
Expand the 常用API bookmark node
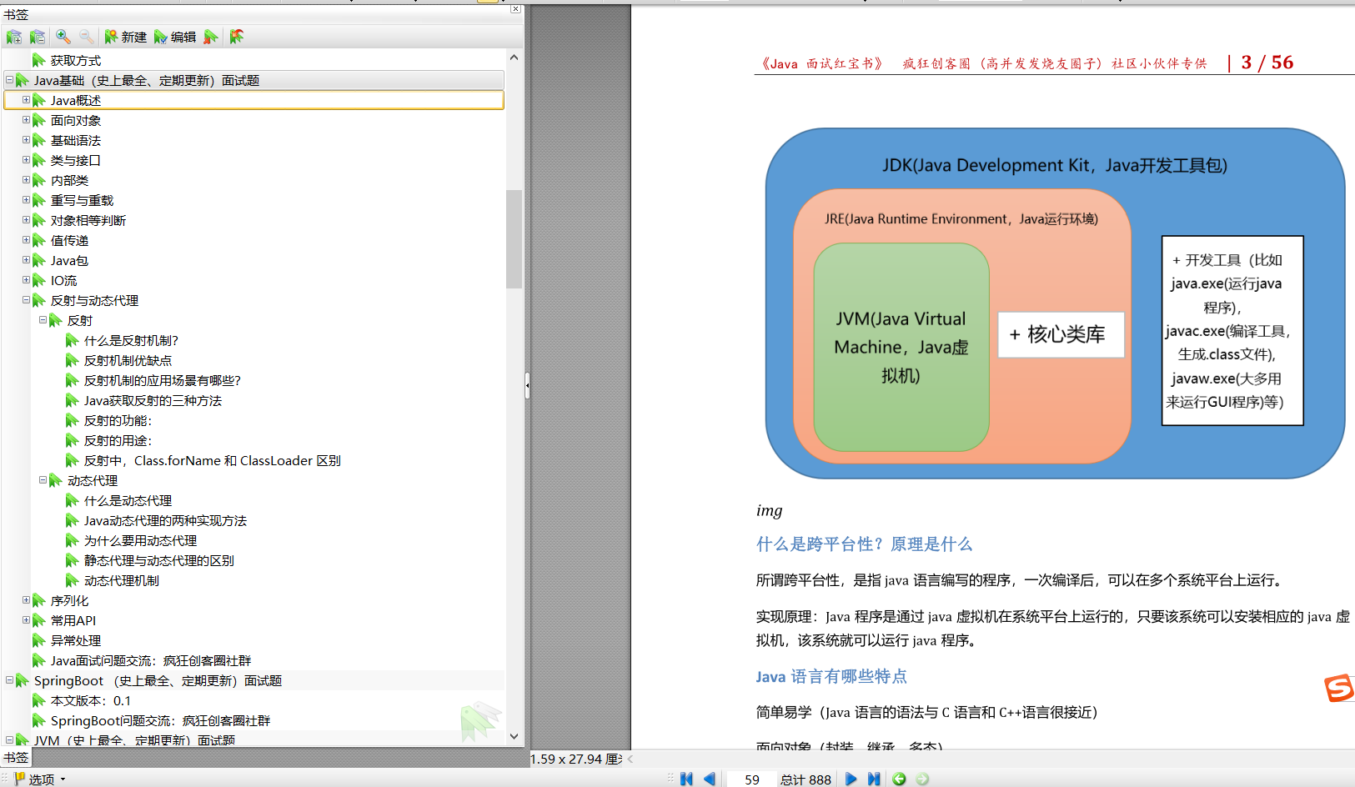point(26,620)
